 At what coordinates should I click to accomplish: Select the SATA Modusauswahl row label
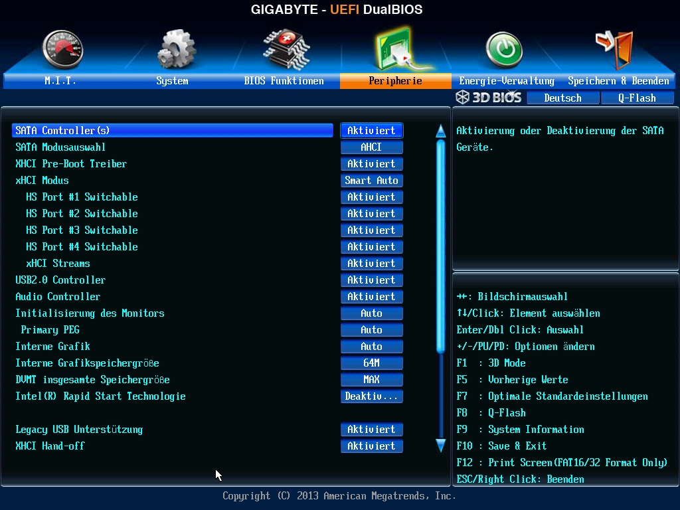click(x=60, y=147)
